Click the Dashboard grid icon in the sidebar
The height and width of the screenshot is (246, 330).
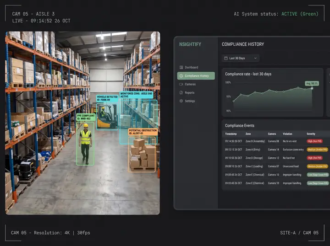[181, 67]
